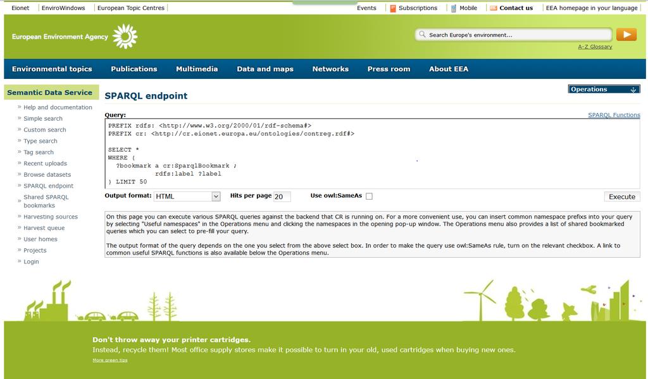
Task: Open Simple search in sidebar
Action: [43, 118]
